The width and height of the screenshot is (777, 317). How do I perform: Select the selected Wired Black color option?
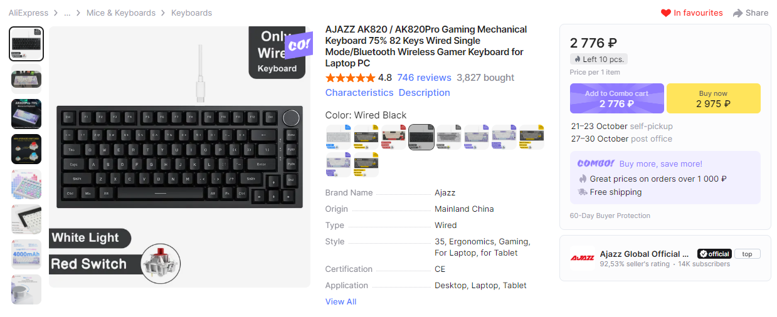click(x=421, y=137)
